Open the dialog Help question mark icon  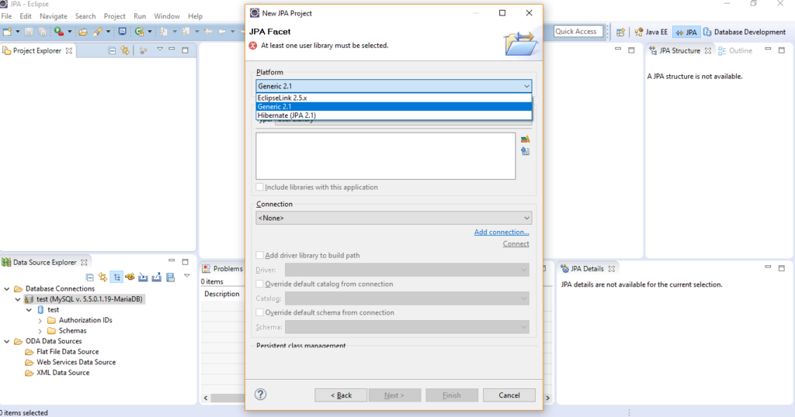(261, 395)
